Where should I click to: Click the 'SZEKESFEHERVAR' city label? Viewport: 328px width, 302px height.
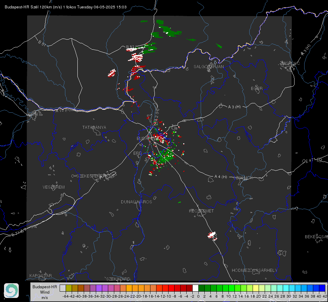point(95,176)
